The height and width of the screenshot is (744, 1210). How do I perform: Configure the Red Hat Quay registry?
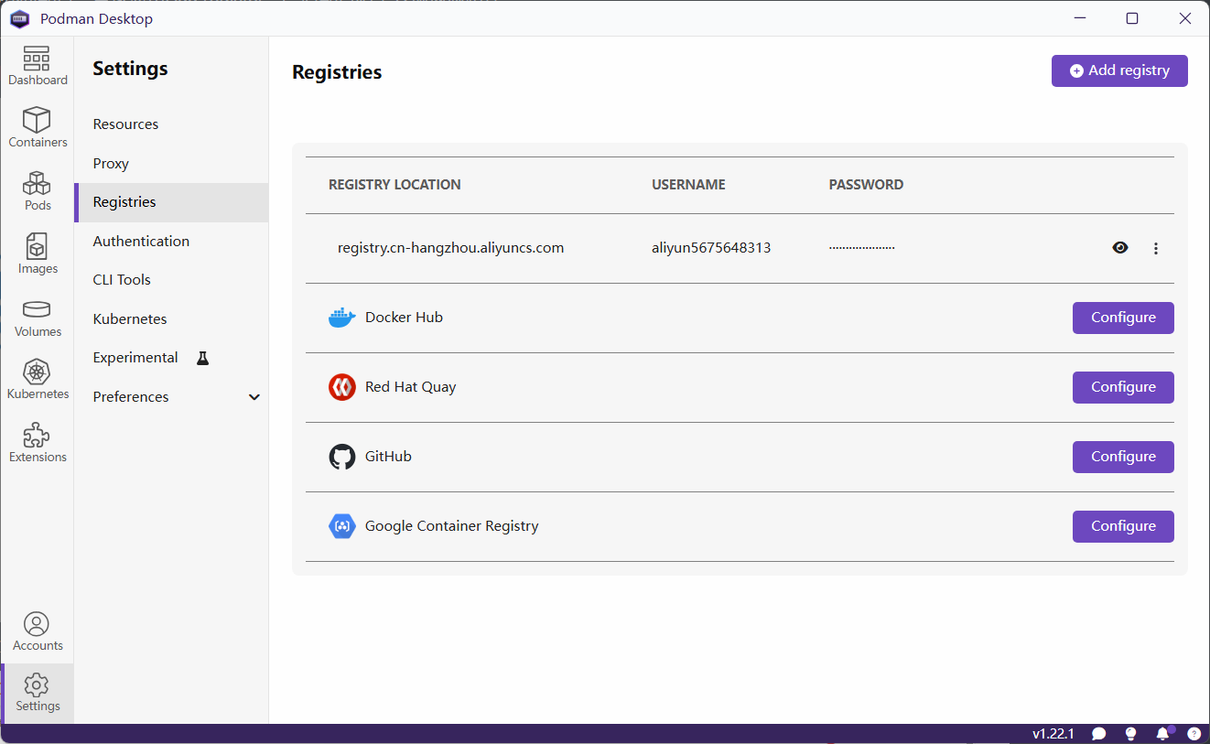point(1123,387)
